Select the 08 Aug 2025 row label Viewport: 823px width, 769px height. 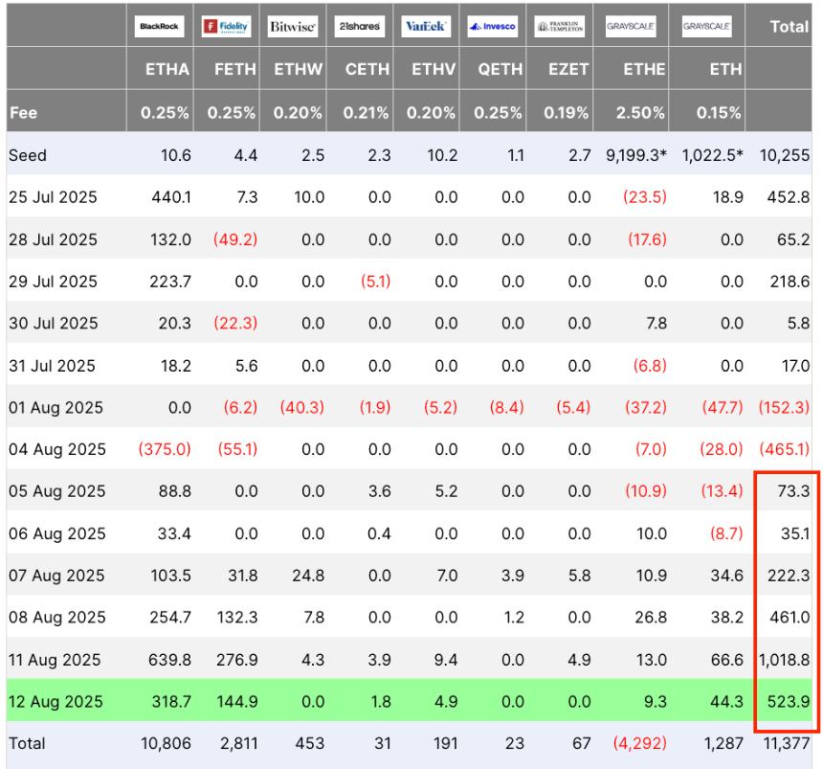click(57, 617)
